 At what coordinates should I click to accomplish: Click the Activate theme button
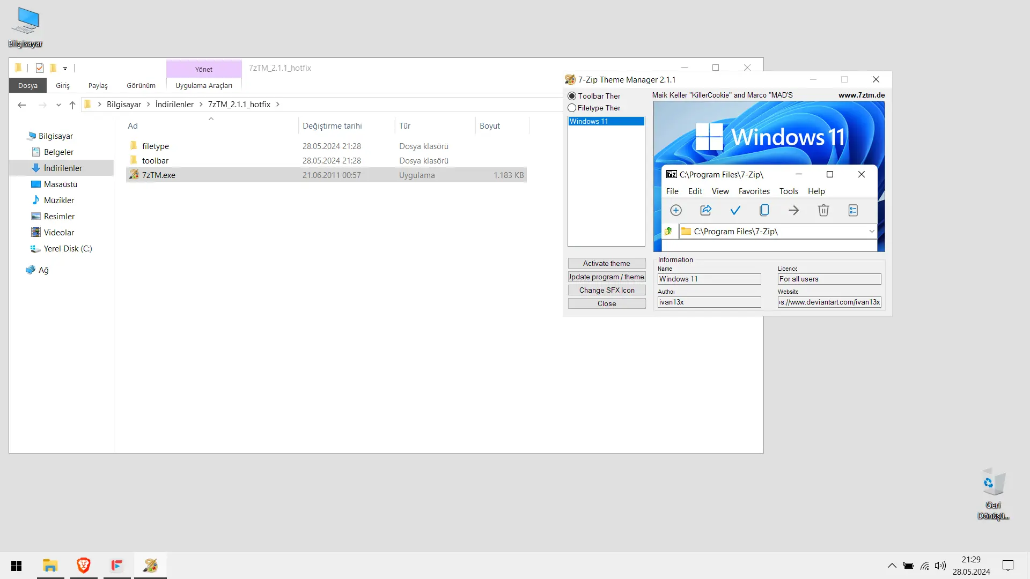click(607, 263)
